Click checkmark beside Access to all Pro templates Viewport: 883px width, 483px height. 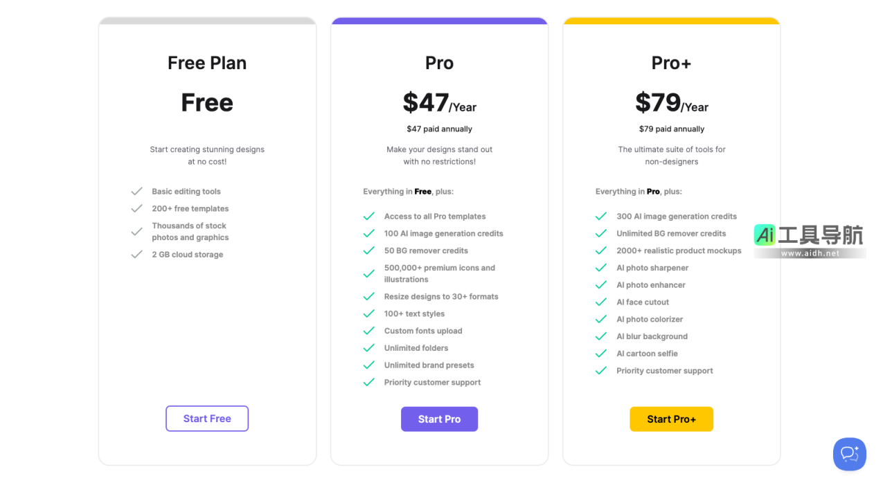pos(369,217)
